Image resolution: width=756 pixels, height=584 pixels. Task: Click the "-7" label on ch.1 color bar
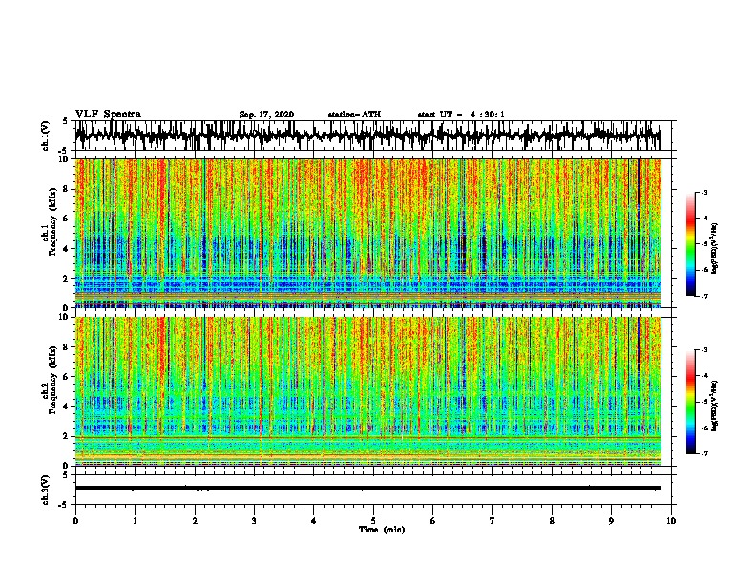coord(704,296)
